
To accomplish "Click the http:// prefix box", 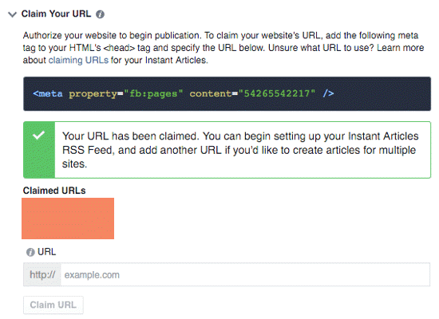I will coord(42,274).
